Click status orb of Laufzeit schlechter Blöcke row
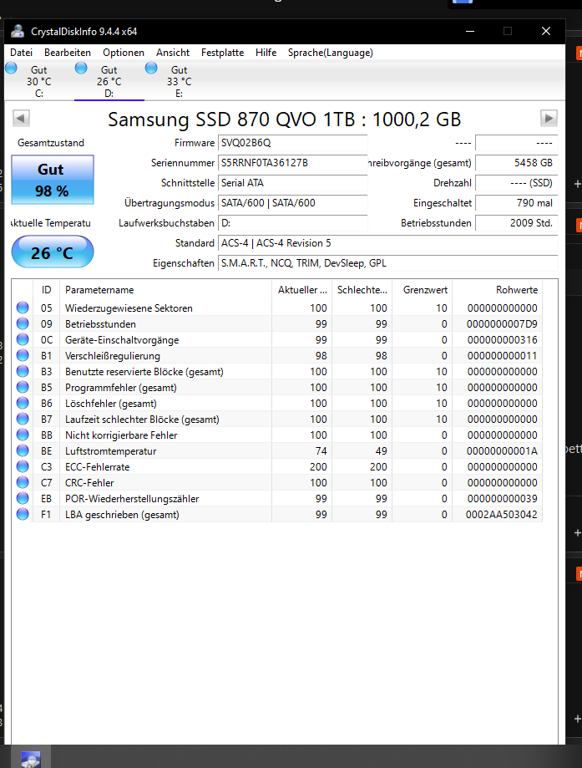Viewport: 582px width, 768px height. pyautogui.click(x=23, y=419)
